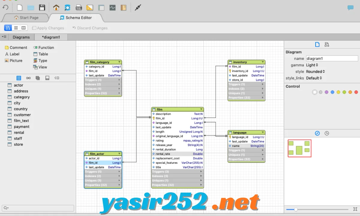Image resolution: width=360 pixels, height=216 pixels.
Task: Show the object structure icon in inspector
Action: tap(327, 45)
